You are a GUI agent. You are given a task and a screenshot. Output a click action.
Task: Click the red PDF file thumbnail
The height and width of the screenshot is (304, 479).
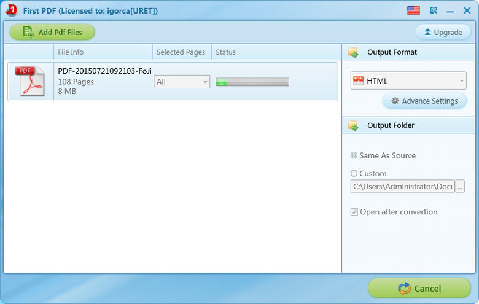coord(29,81)
